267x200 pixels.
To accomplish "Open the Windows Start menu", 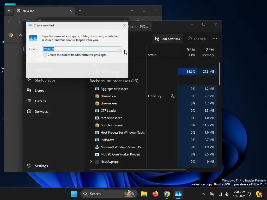I will coord(74,194).
